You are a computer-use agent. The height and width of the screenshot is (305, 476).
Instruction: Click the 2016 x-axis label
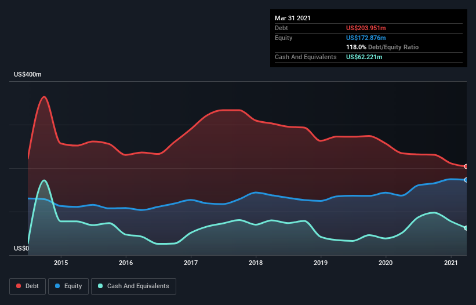pos(126,263)
